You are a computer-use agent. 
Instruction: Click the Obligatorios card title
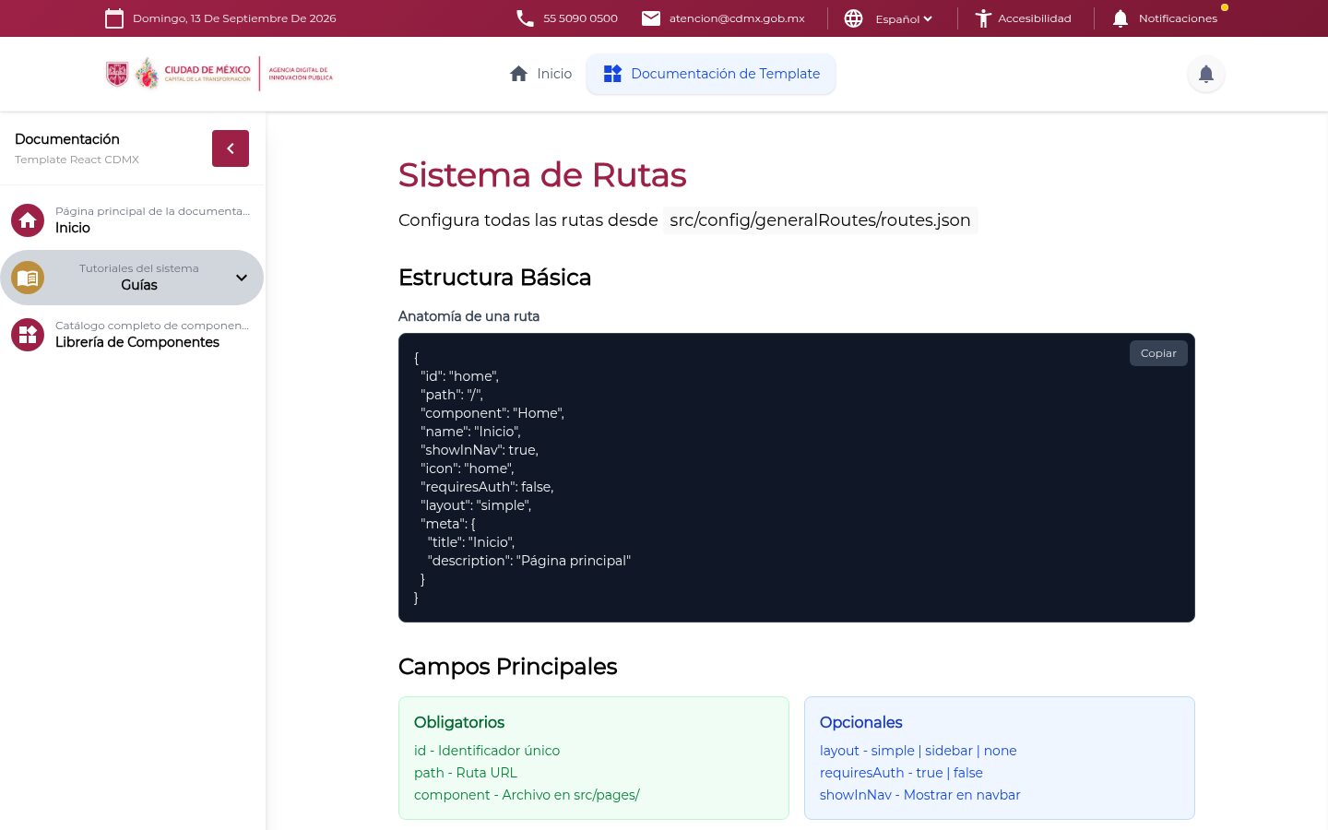click(459, 722)
